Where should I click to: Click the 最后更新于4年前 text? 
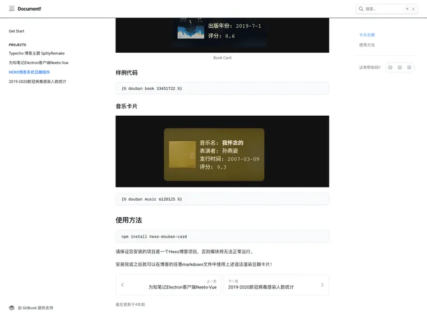(130, 305)
